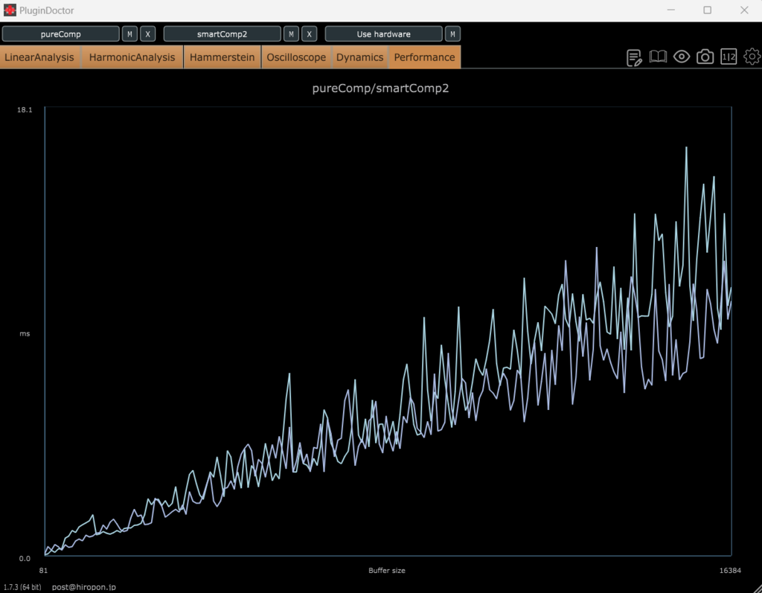Screen dimensions: 762x593
Task: Remove smartComp2 with its X button
Action: coord(309,34)
